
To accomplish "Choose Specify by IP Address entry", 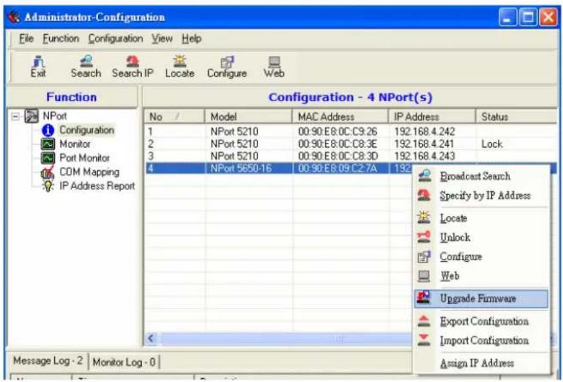I will click(x=482, y=195).
